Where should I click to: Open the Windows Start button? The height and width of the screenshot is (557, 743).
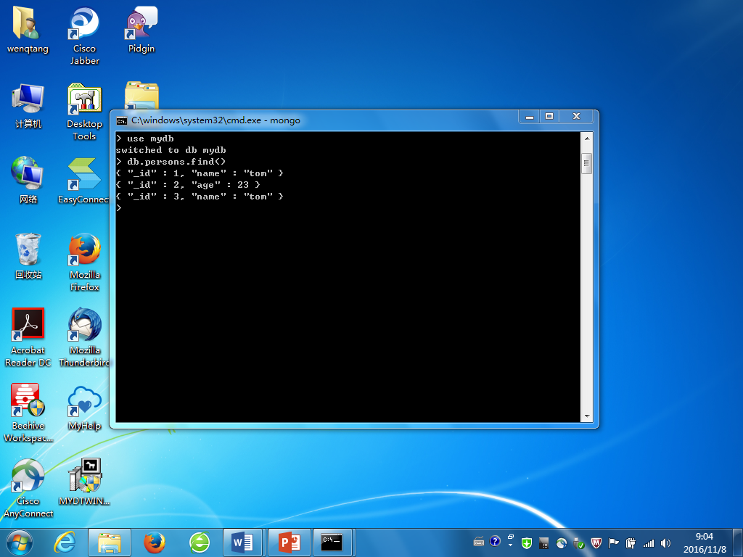20,542
